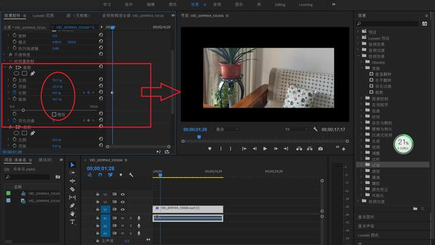
Task: Use pen mask on upper 裁剪 effect
Action: tap(33, 73)
